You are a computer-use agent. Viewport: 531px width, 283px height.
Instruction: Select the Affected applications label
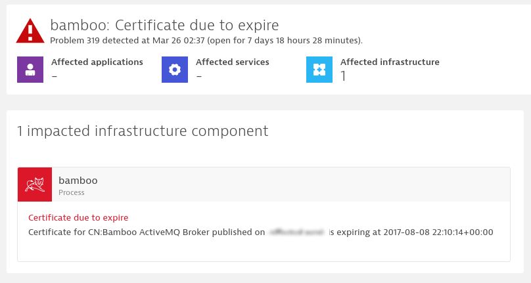(97, 62)
